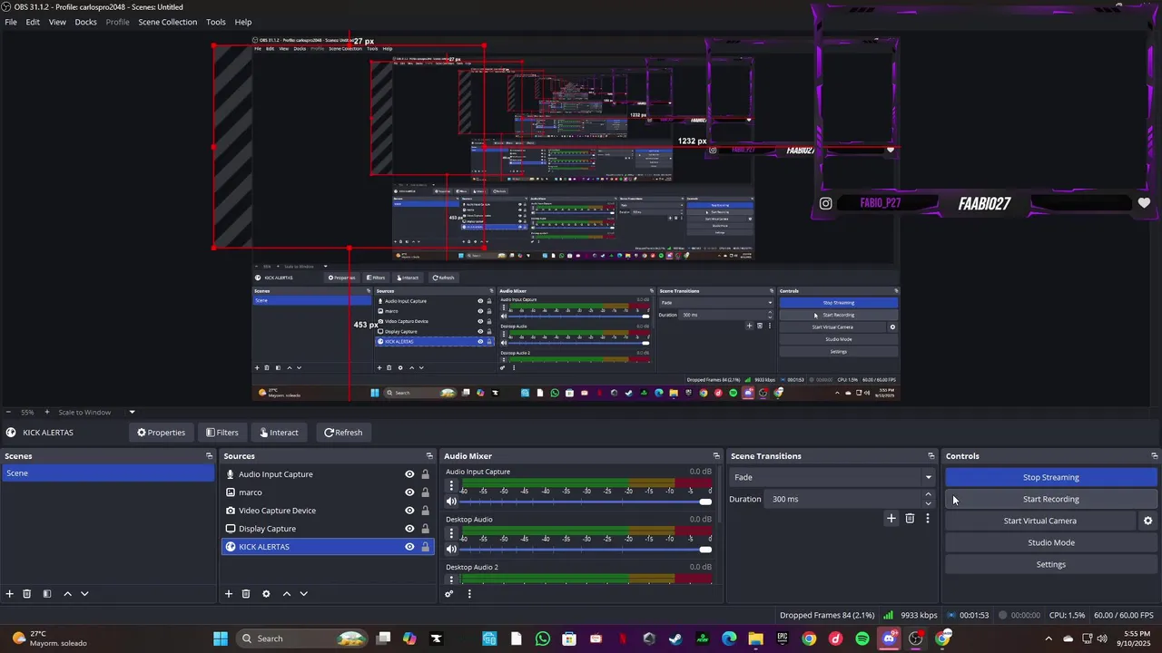Open Audio Input Capture three-dot options
Viewport: 1162px width, 653px height.
451,485
